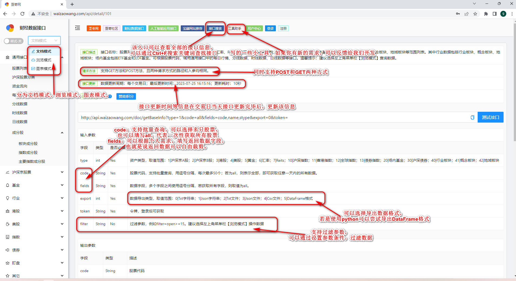
Task: Open 板块成分股 in the sidebar
Action: click(x=28, y=144)
